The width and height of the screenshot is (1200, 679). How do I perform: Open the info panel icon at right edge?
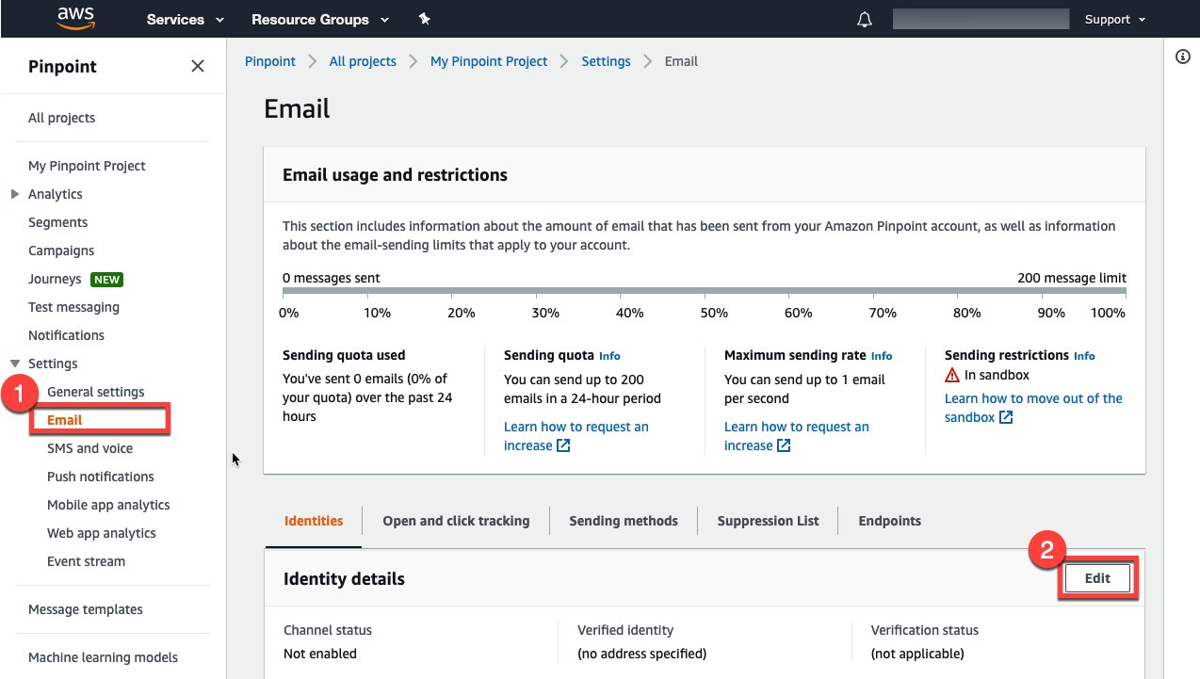(x=1183, y=57)
